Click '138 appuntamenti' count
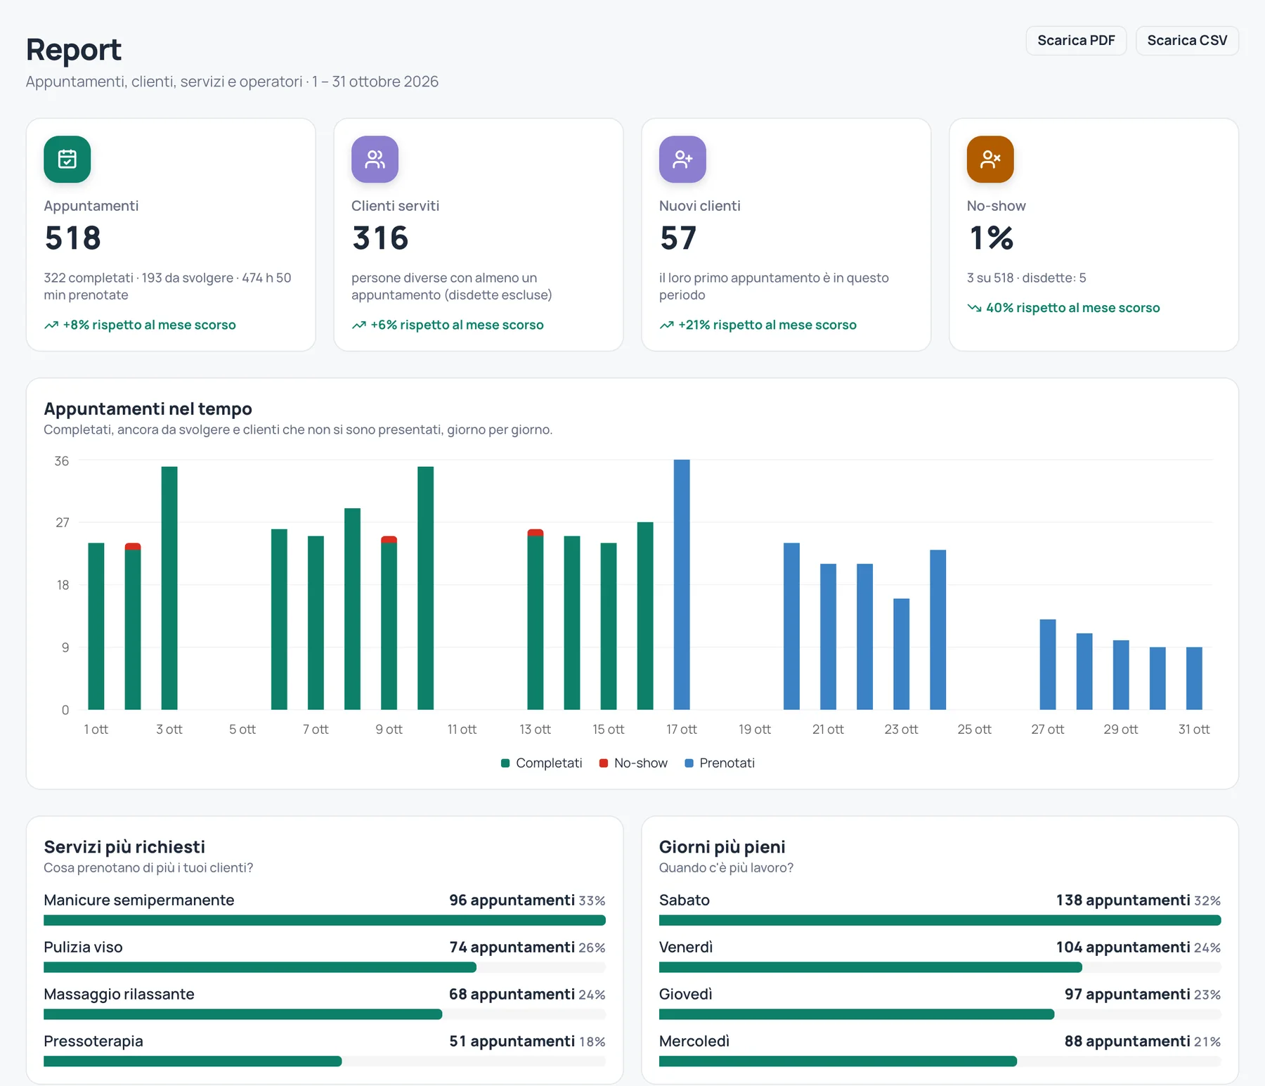 (x=1123, y=900)
